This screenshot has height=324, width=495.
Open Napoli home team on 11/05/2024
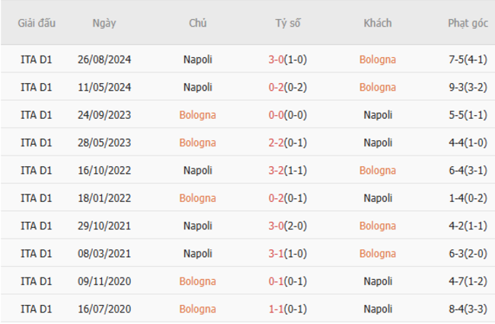point(198,87)
